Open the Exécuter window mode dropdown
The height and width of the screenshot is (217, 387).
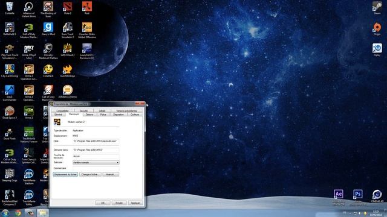[x=96, y=162]
